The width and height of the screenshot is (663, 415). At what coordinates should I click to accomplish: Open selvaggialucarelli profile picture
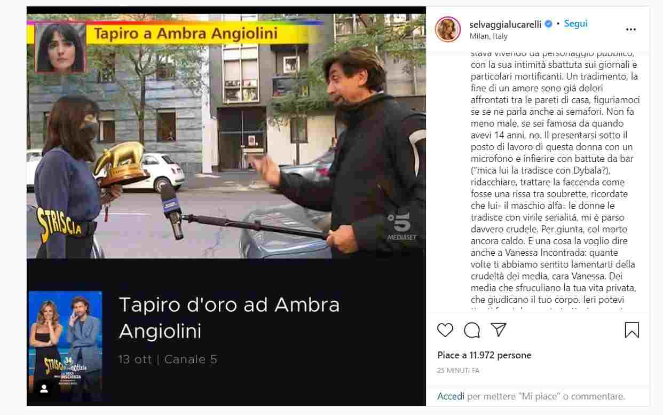click(448, 29)
